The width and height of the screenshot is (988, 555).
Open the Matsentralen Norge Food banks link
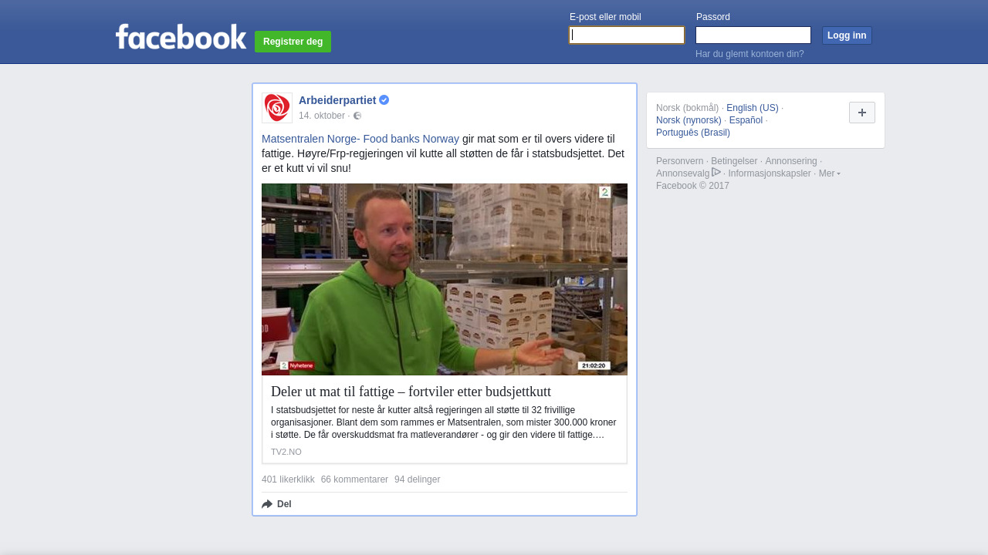(x=360, y=139)
